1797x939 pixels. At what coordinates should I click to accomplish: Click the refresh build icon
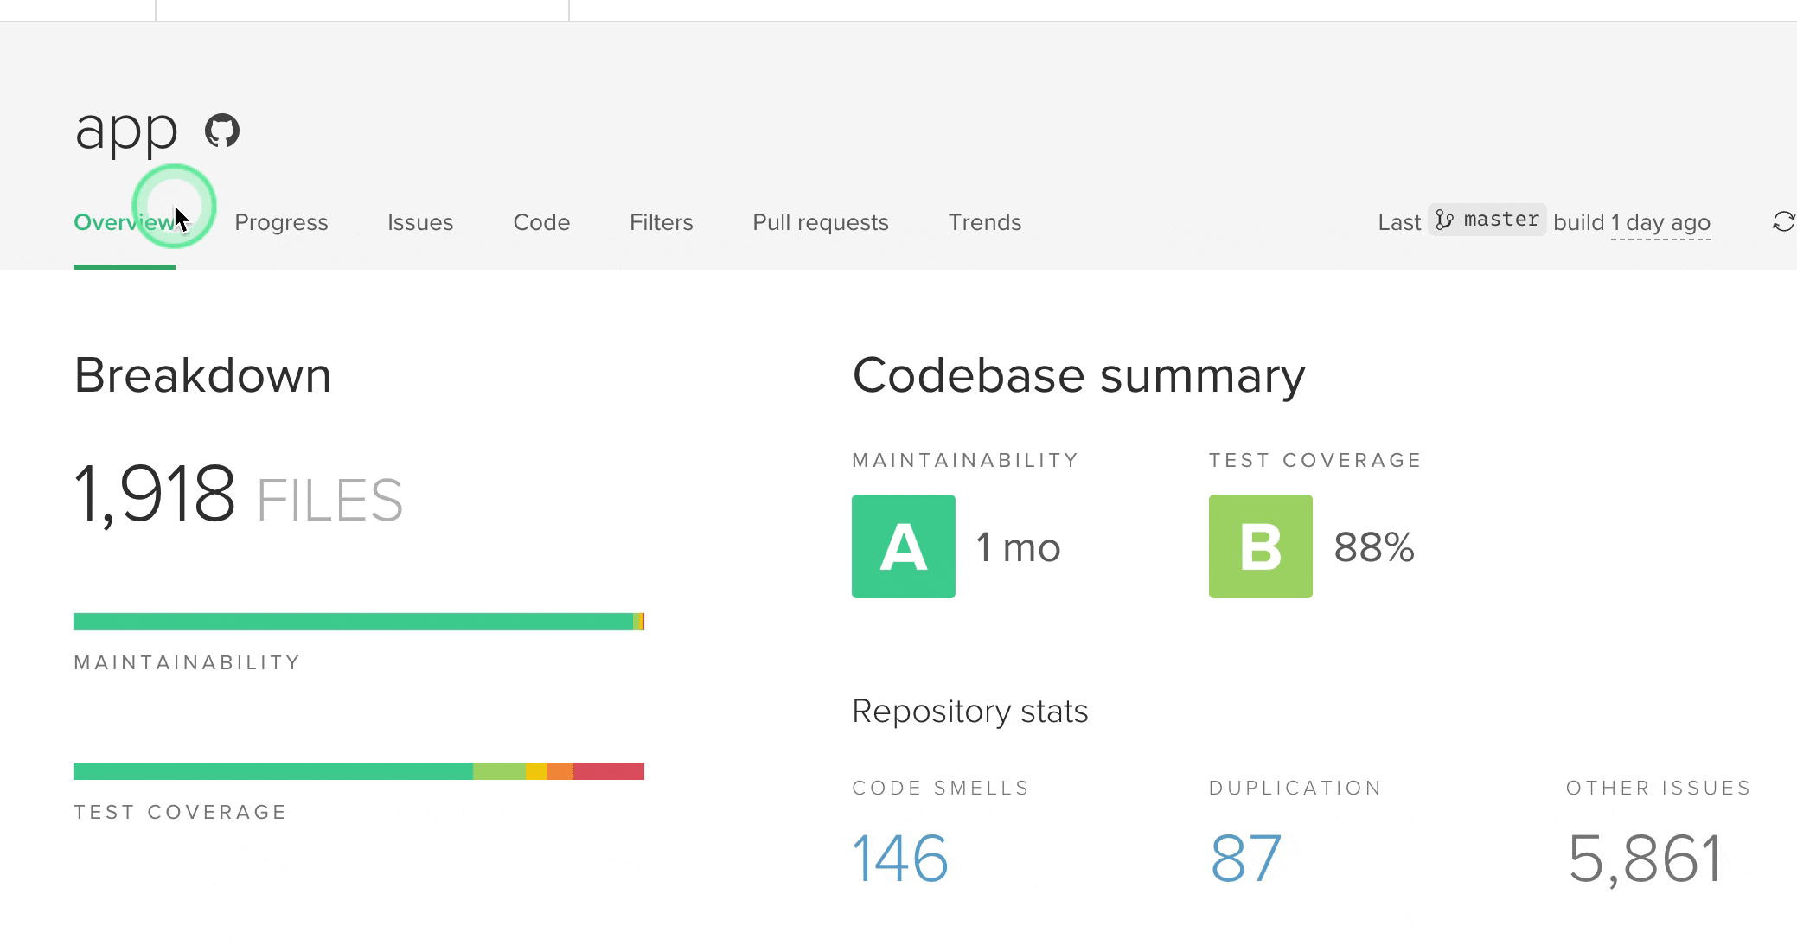[1782, 222]
